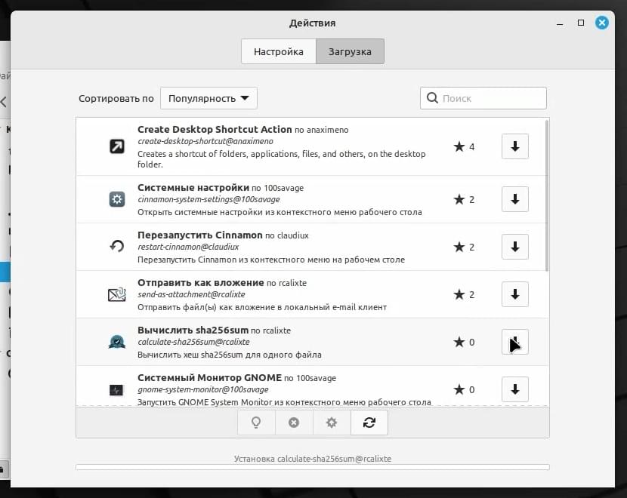Download Перезапустить Cinnamon action
Image resolution: width=627 pixels, height=498 pixels.
tap(514, 247)
